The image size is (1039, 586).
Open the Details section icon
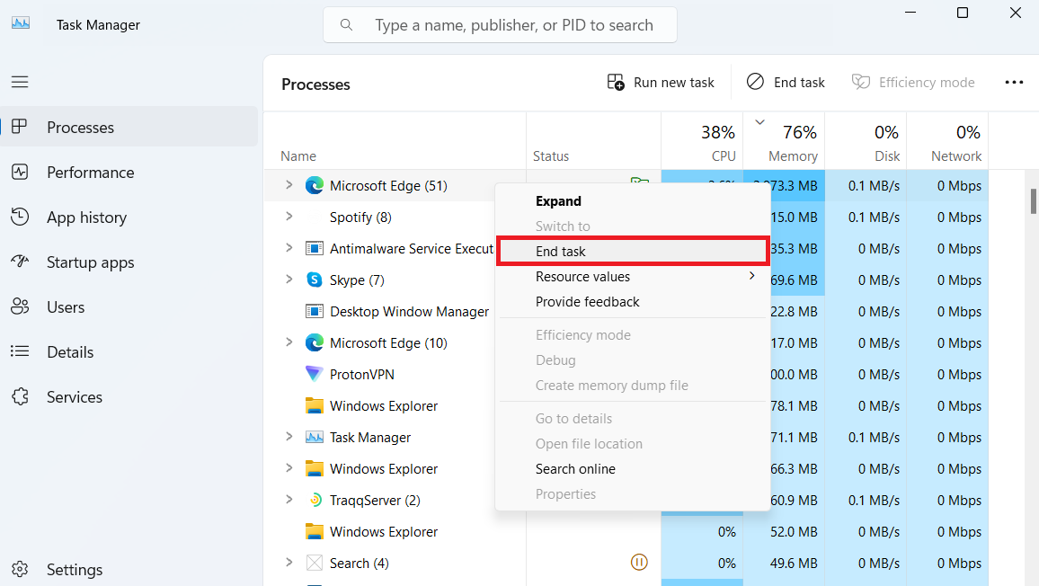click(x=20, y=351)
